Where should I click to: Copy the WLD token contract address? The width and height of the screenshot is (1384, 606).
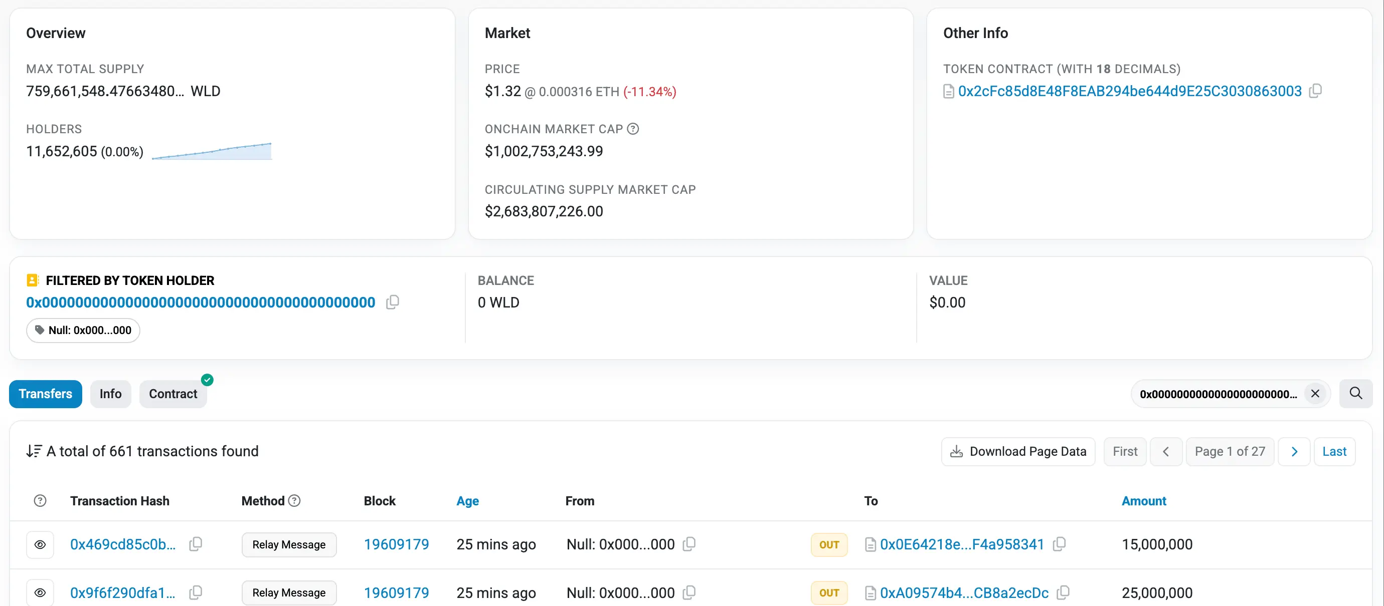coord(1315,91)
